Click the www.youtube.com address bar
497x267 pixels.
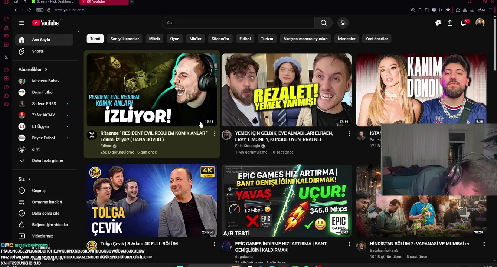click(x=69, y=10)
